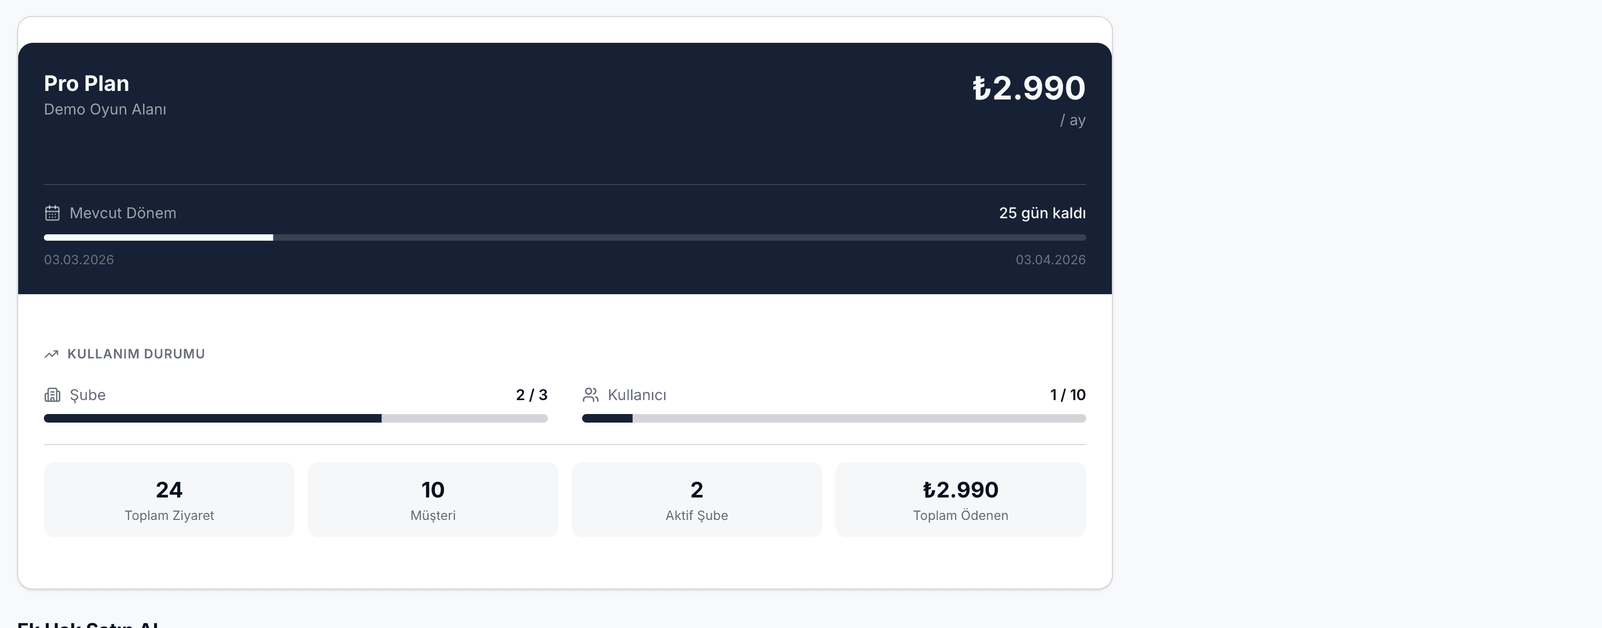Click the users icon next to Kullanıcı
This screenshot has width=1602, height=628.
pyautogui.click(x=590, y=395)
